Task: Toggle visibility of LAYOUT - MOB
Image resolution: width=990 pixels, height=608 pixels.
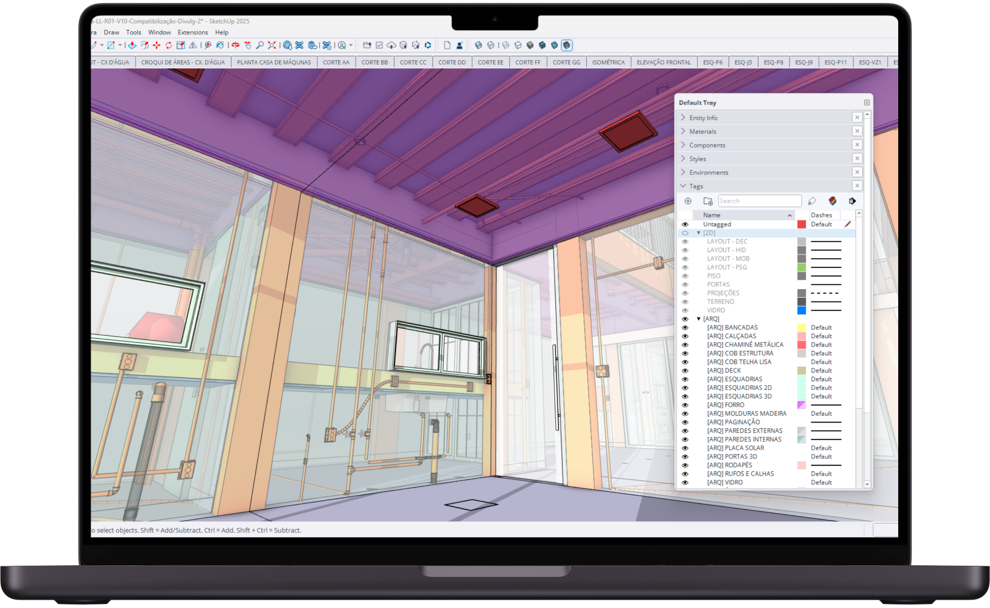Action: pos(685,259)
